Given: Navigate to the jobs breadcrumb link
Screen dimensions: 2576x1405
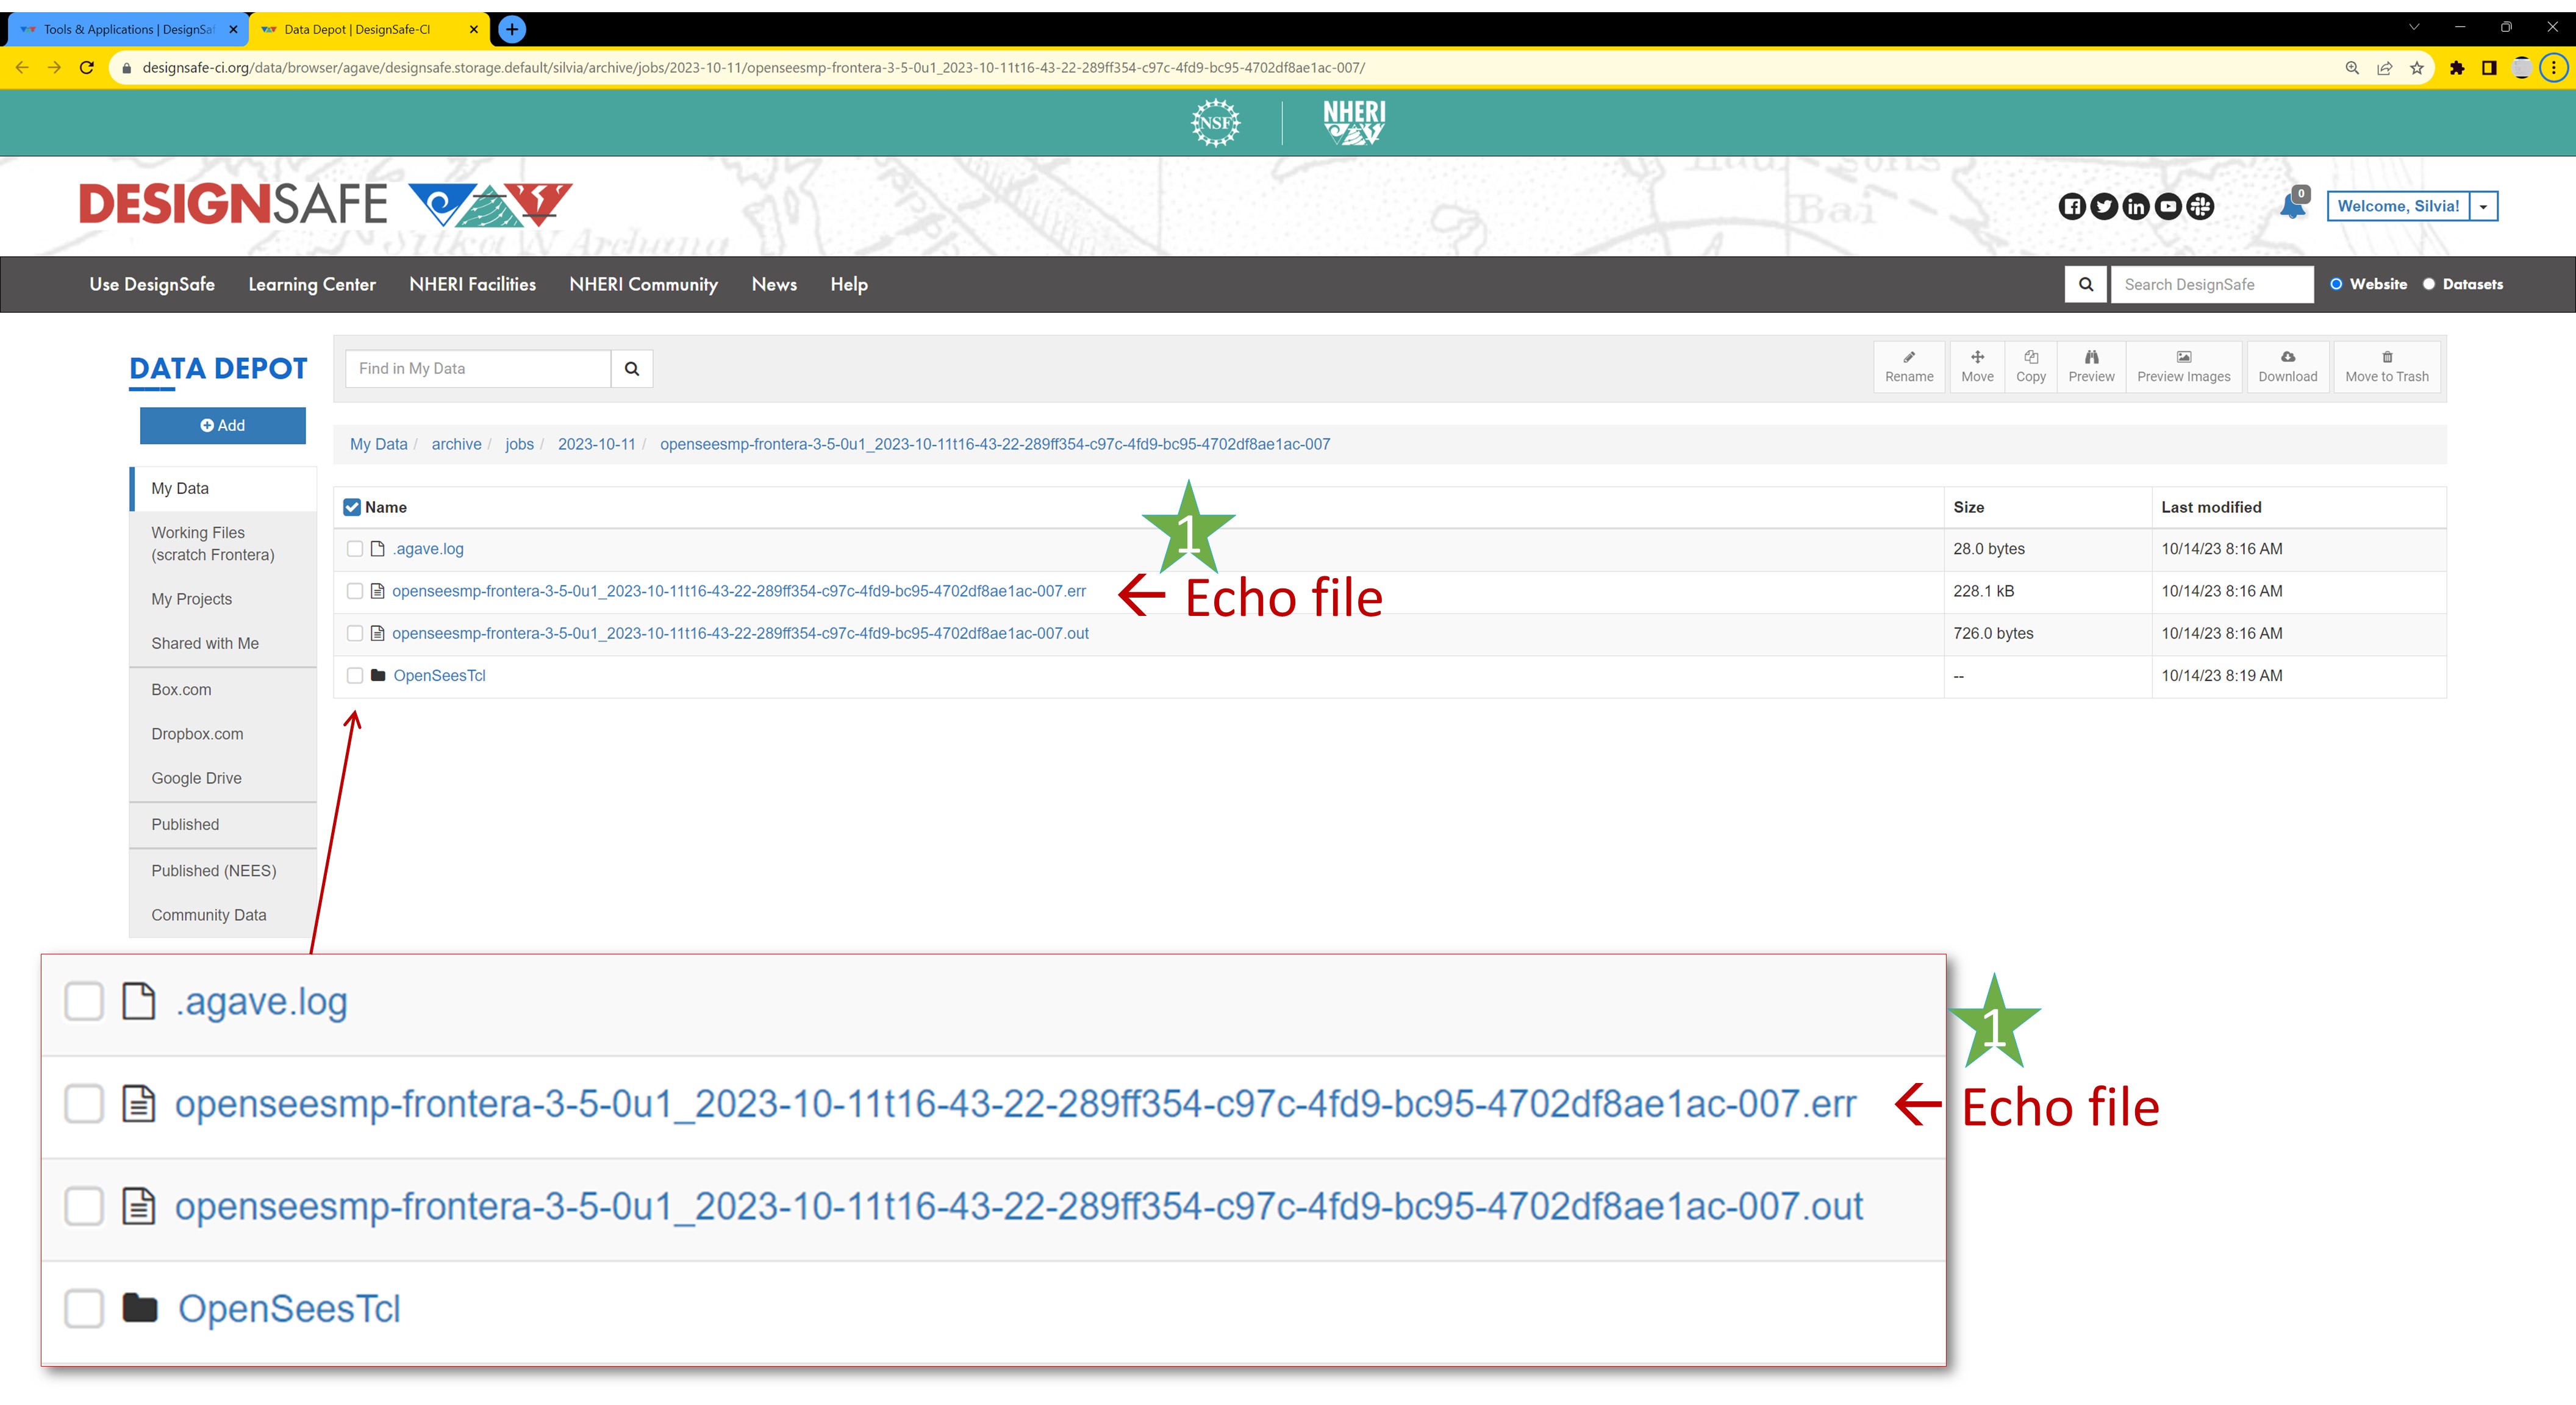Looking at the screenshot, I should [519, 444].
